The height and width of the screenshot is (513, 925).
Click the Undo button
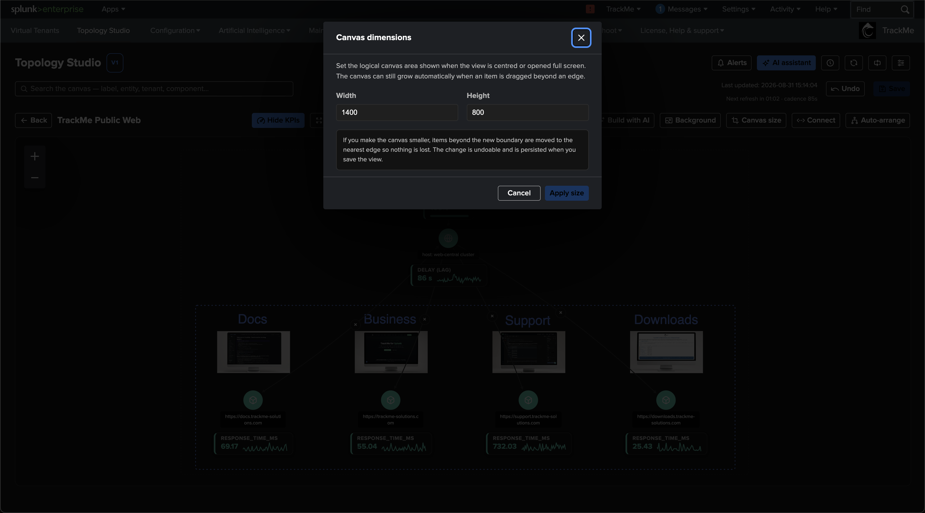coord(845,89)
